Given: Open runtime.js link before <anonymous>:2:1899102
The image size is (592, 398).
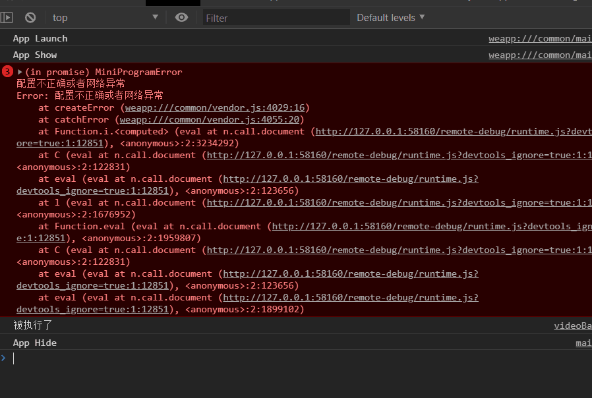Looking at the screenshot, I should tap(350, 298).
